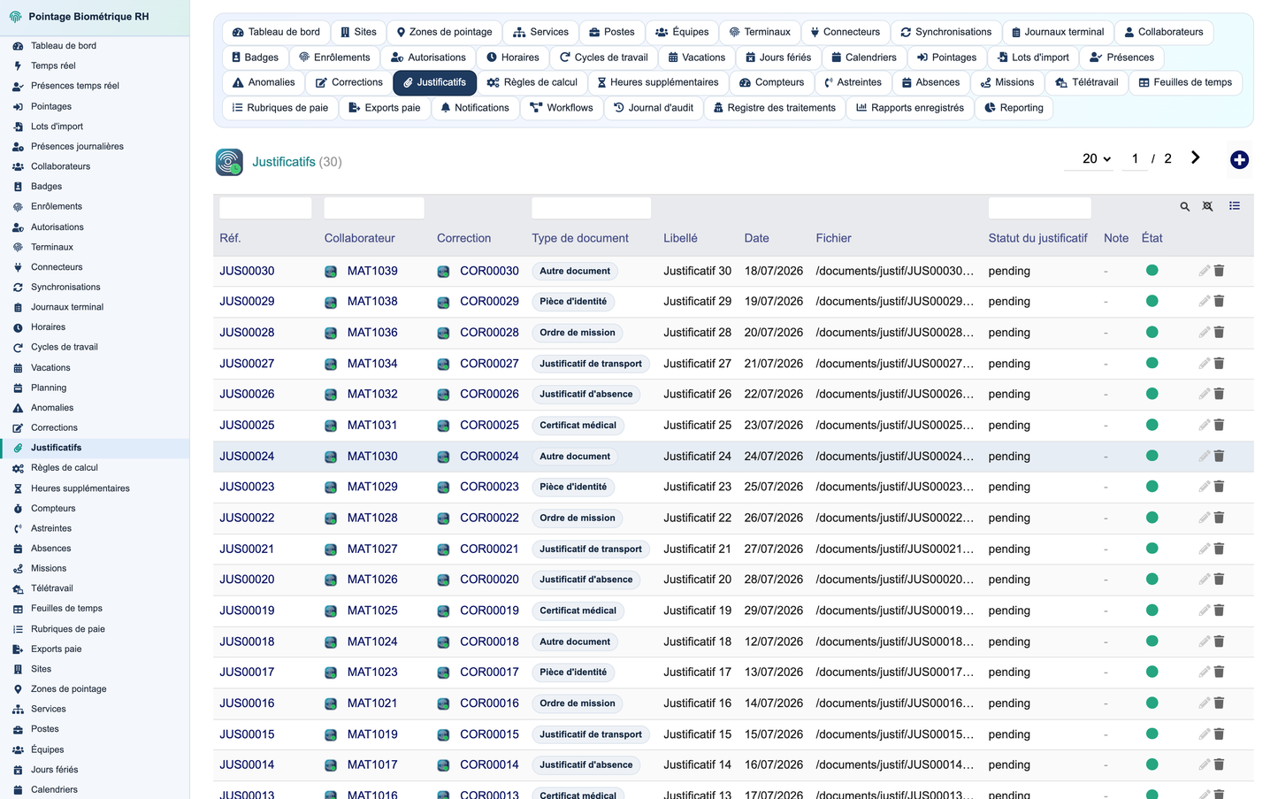Click the collaborator icon beside MAT1034

pos(331,364)
